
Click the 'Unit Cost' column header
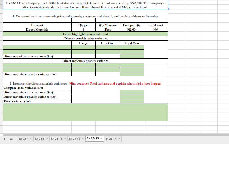[108, 43]
